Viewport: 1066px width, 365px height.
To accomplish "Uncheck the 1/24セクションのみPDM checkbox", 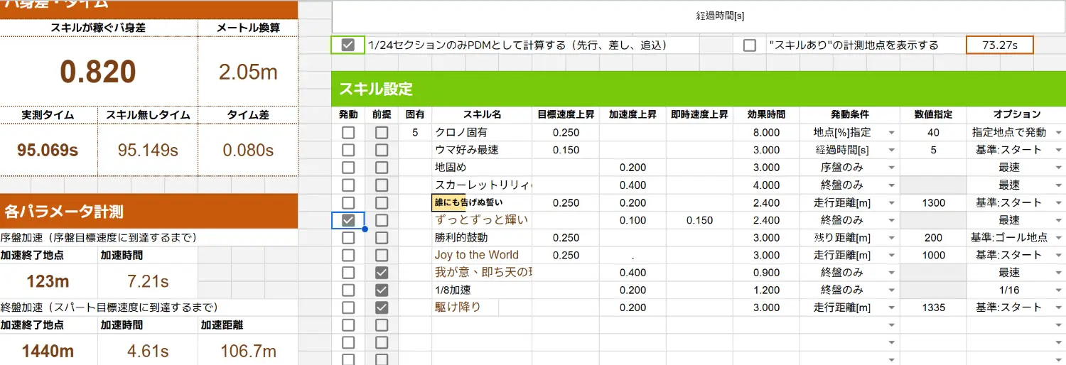I will (348, 45).
